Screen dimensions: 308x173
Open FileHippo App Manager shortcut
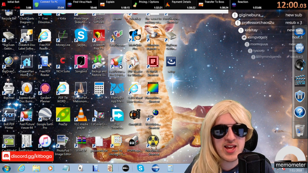click(117, 92)
